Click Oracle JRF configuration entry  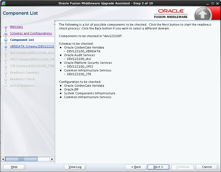tap(71, 89)
